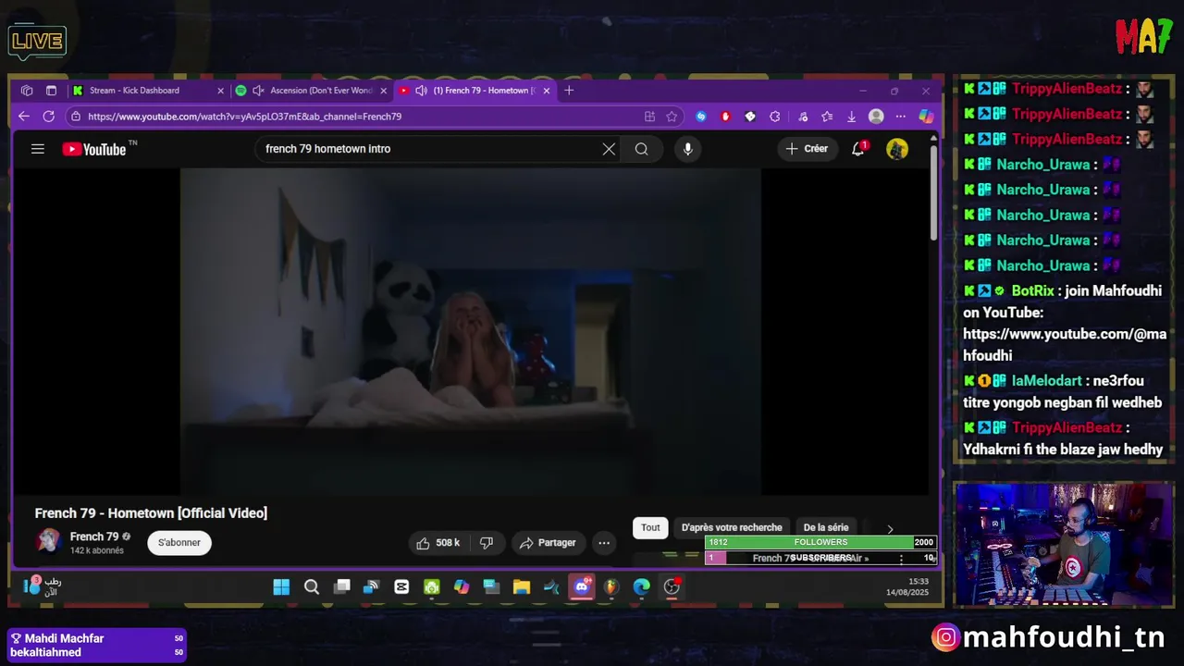Viewport: 1184px width, 666px height.
Task: Open the Partager share button
Action: (548, 543)
